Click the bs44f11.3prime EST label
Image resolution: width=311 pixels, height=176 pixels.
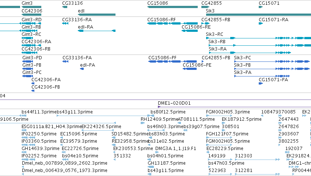click(x=39, y=112)
